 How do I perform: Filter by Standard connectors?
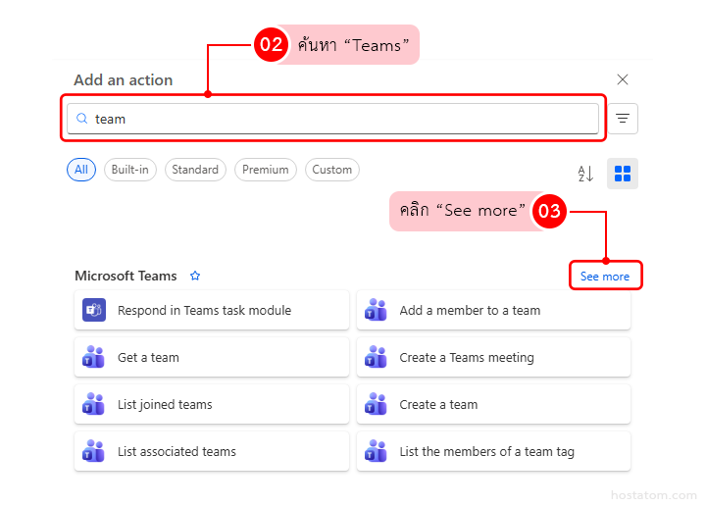[x=195, y=170]
